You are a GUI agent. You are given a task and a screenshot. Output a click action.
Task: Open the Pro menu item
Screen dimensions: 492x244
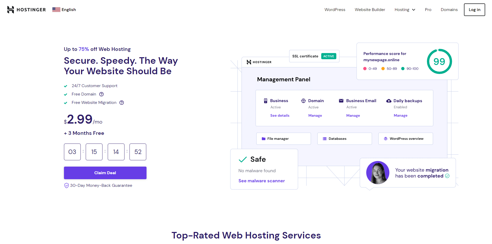(x=428, y=10)
